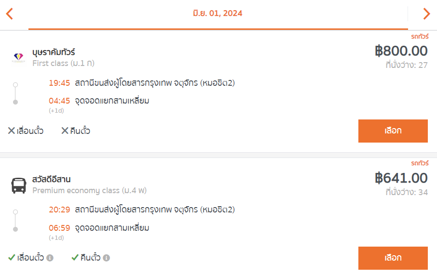Click the 06:59 arrival time
The width and height of the screenshot is (437, 276).
coord(59,228)
